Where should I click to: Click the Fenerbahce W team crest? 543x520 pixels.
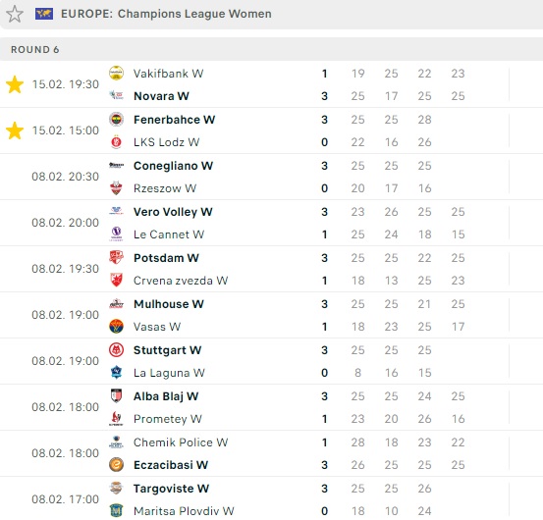click(x=116, y=120)
